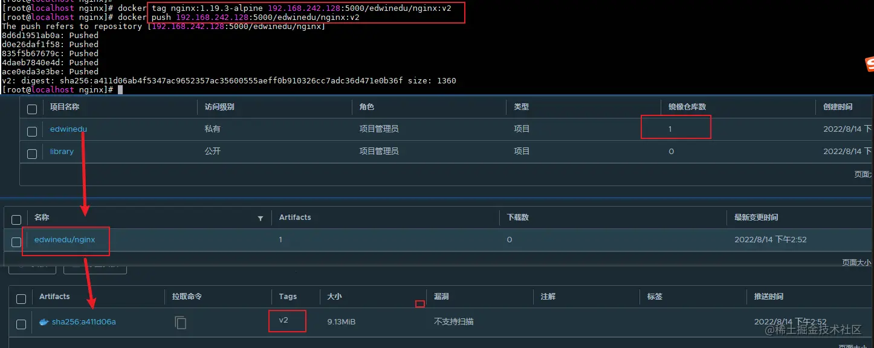Image resolution: width=874 pixels, height=348 pixels.
Task: Click terminal cursor at last prompt
Action: point(120,89)
